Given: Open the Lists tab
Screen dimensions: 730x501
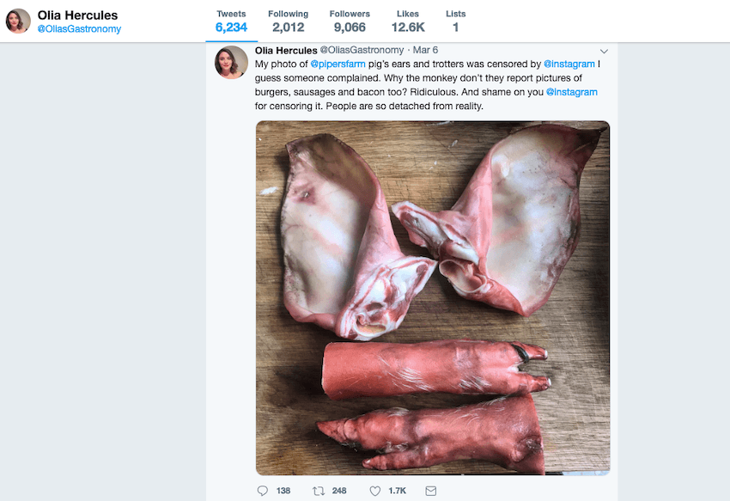Looking at the screenshot, I should click(456, 21).
